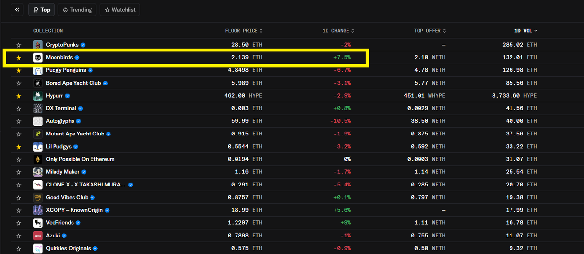Open the CLONE X - X TAKASHI MURA... link
The width and height of the screenshot is (584, 254).
tap(86, 185)
